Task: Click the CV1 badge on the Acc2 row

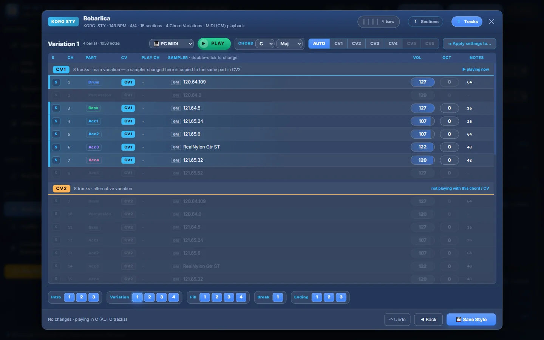Action: pyautogui.click(x=128, y=134)
